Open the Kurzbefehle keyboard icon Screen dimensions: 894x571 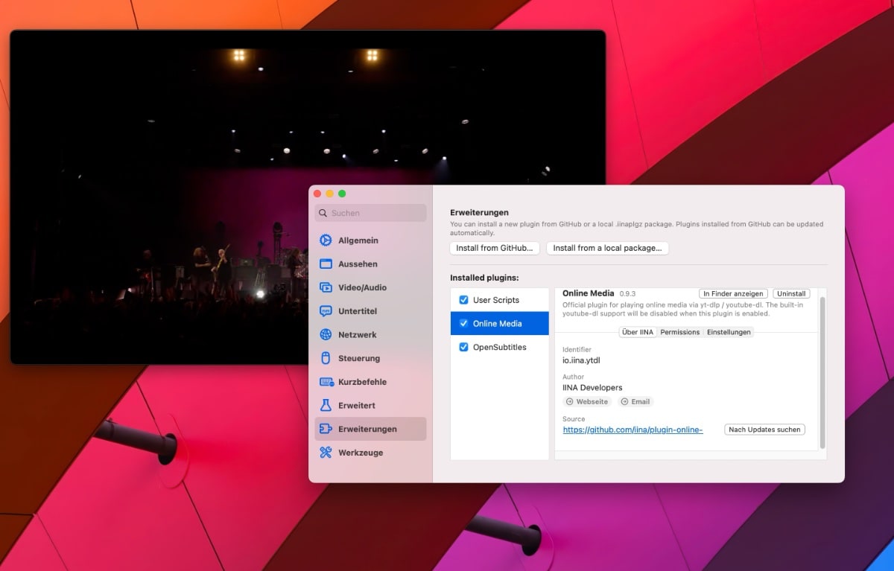click(x=326, y=382)
